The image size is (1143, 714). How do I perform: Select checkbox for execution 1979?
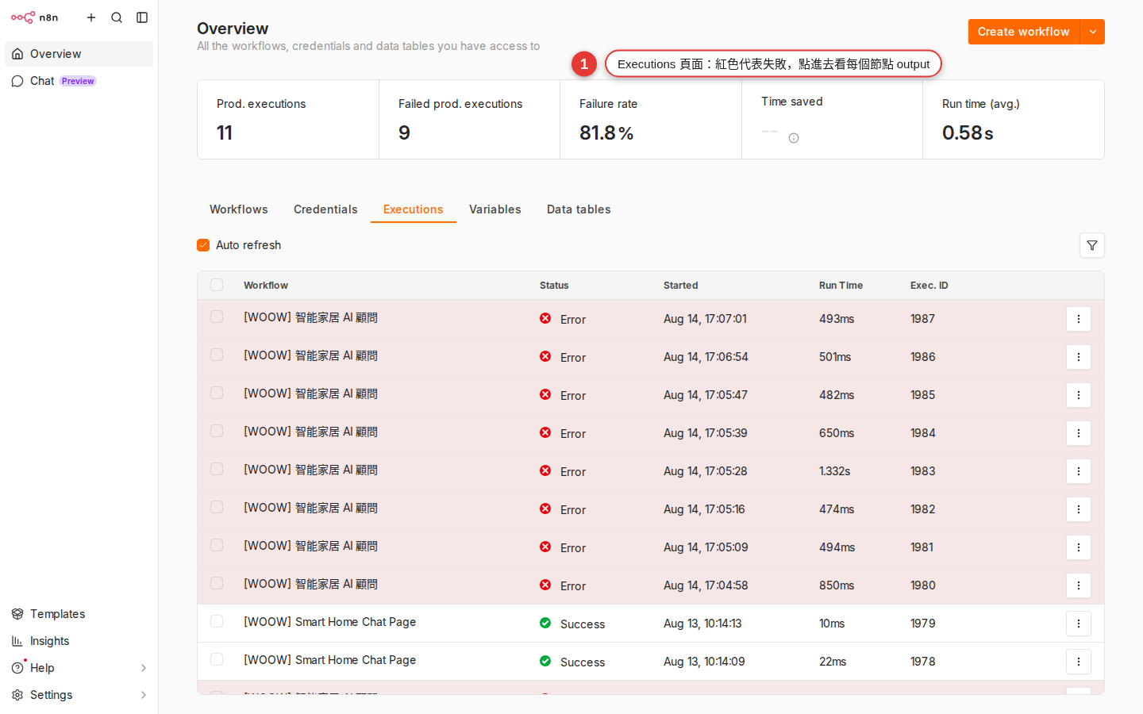(x=217, y=621)
